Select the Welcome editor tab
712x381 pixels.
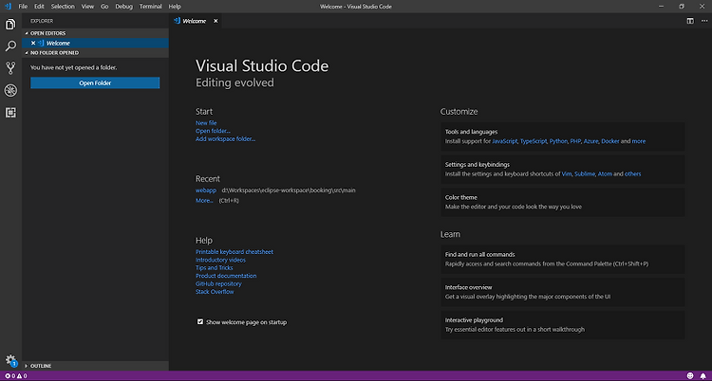195,21
